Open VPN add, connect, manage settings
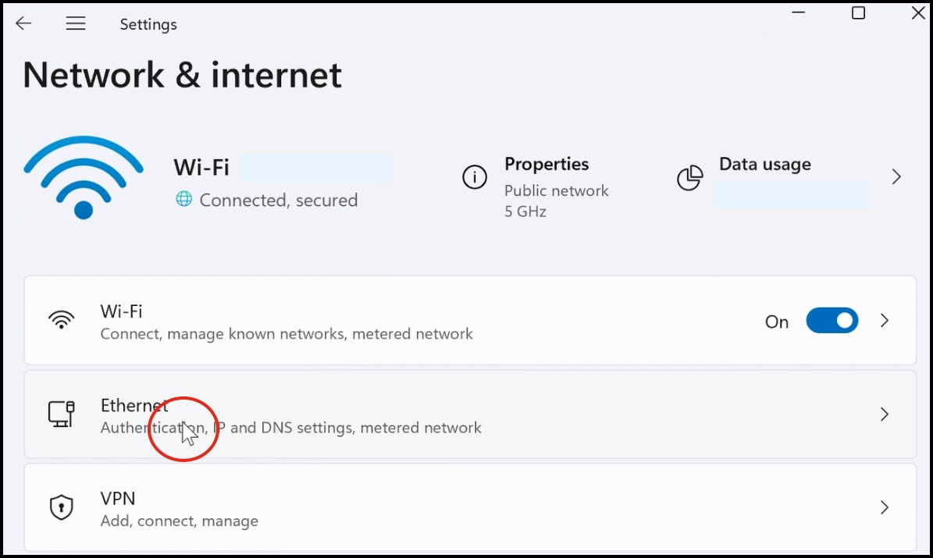 click(179, 509)
